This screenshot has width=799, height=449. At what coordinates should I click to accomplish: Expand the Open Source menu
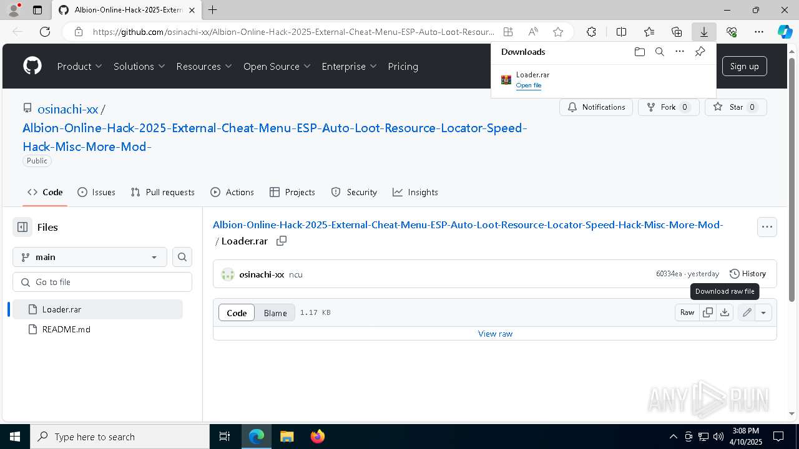point(277,66)
